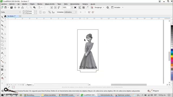
Task: Click the Export icon
Action: pyautogui.click(x=55, y=8)
